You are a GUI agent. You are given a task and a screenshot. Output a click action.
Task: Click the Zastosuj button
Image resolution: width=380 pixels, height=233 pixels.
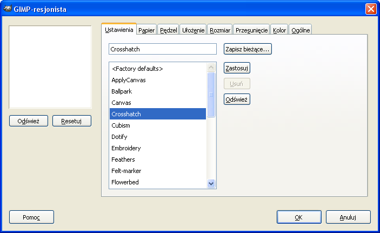click(x=237, y=68)
